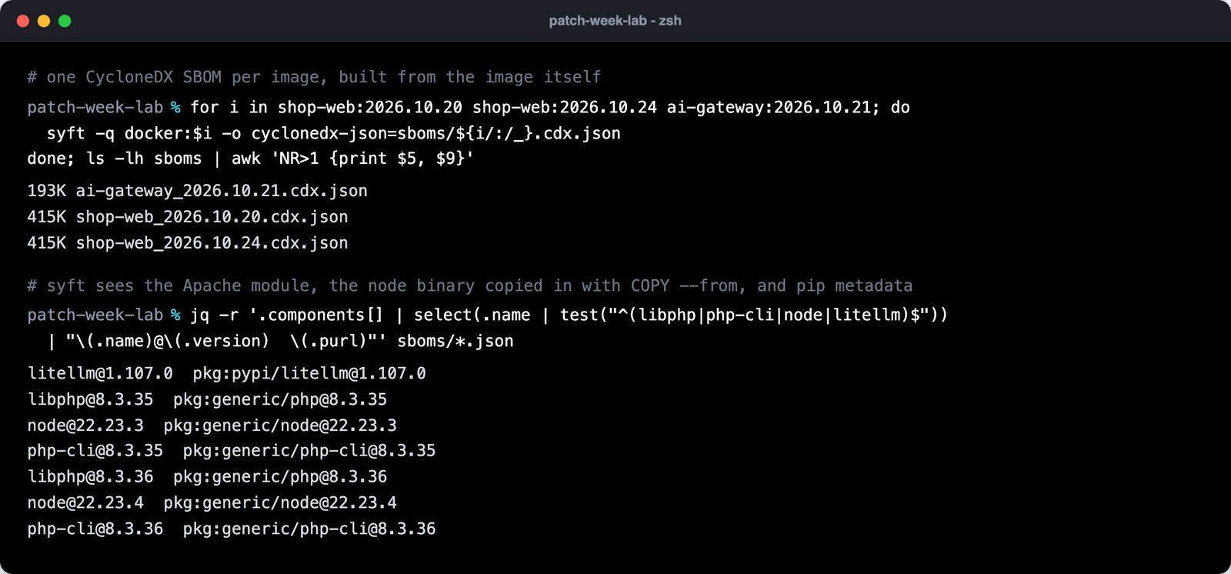Click the line ending with 'sboms/*.json'

[x=280, y=341]
